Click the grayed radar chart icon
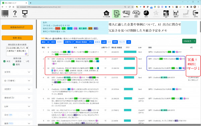This screenshot has height=126, width=201. click(x=156, y=14)
